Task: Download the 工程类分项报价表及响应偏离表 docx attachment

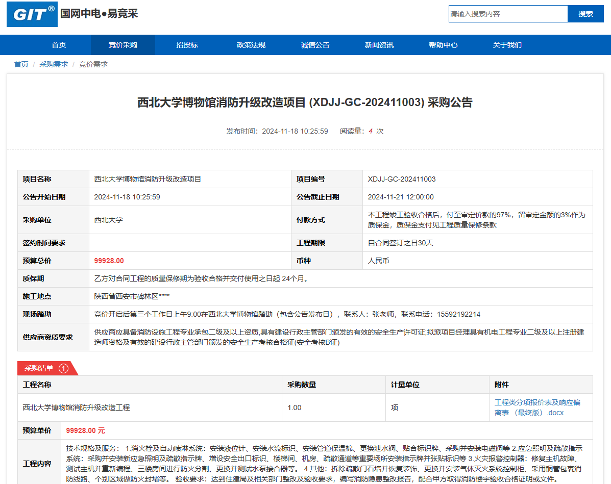Action: click(537, 407)
